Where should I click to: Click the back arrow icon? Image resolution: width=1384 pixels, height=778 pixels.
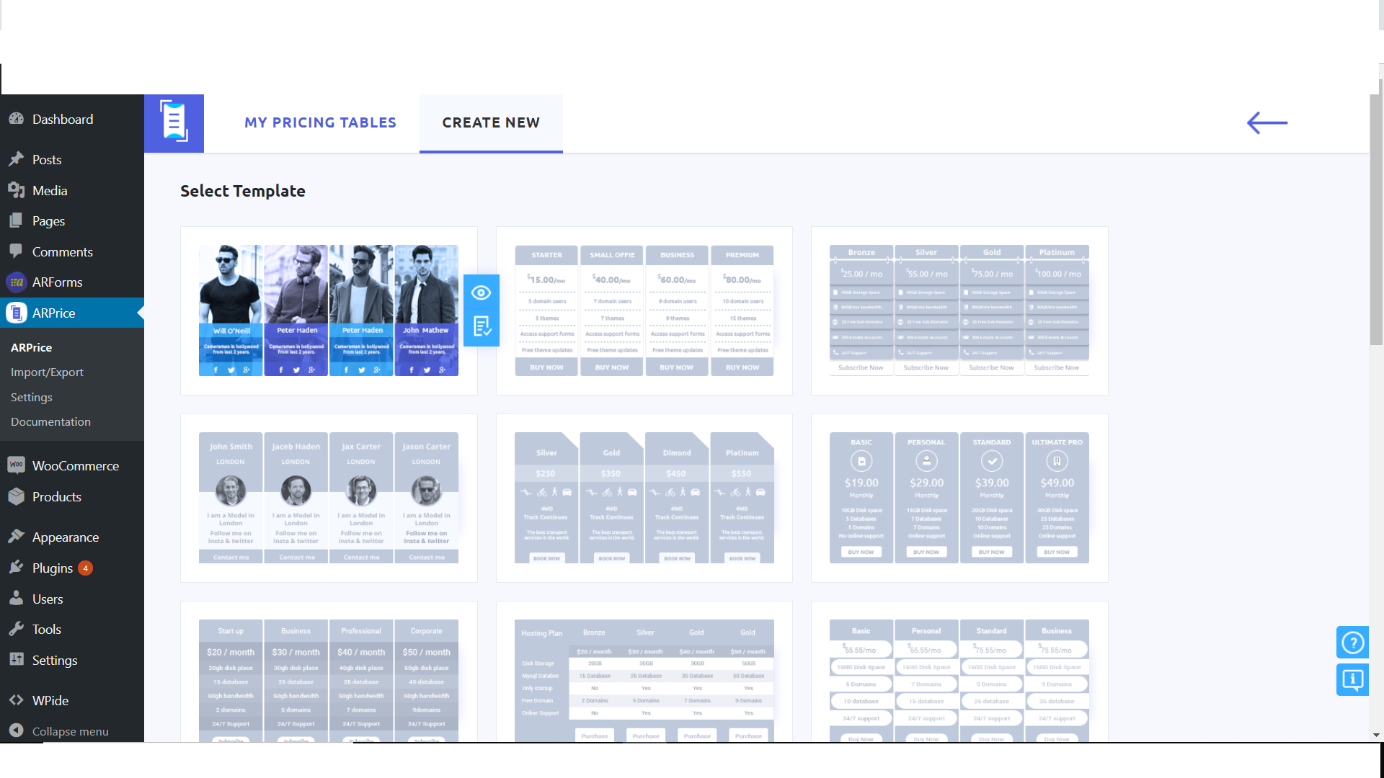pyautogui.click(x=1267, y=122)
